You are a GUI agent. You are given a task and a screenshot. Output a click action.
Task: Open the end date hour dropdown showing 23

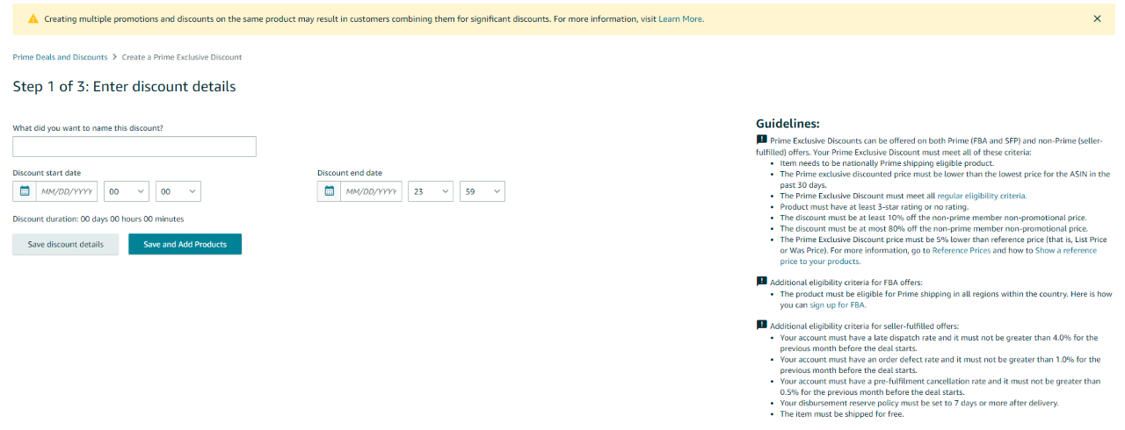(x=431, y=191)
